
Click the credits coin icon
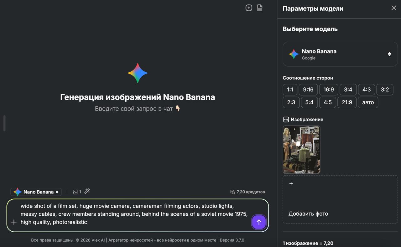tap(232, 192)
